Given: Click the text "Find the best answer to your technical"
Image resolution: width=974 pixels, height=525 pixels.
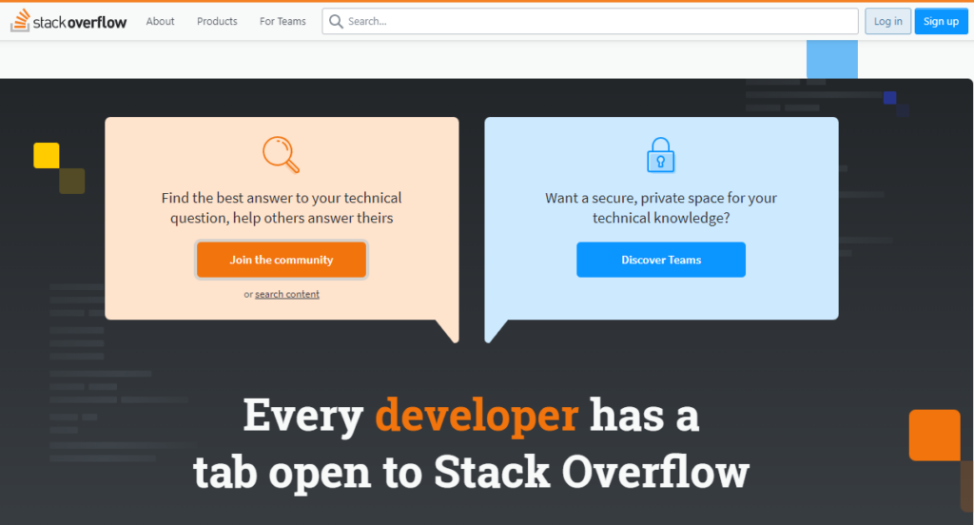Looking at the screenshot, I should tap(282, 198).
